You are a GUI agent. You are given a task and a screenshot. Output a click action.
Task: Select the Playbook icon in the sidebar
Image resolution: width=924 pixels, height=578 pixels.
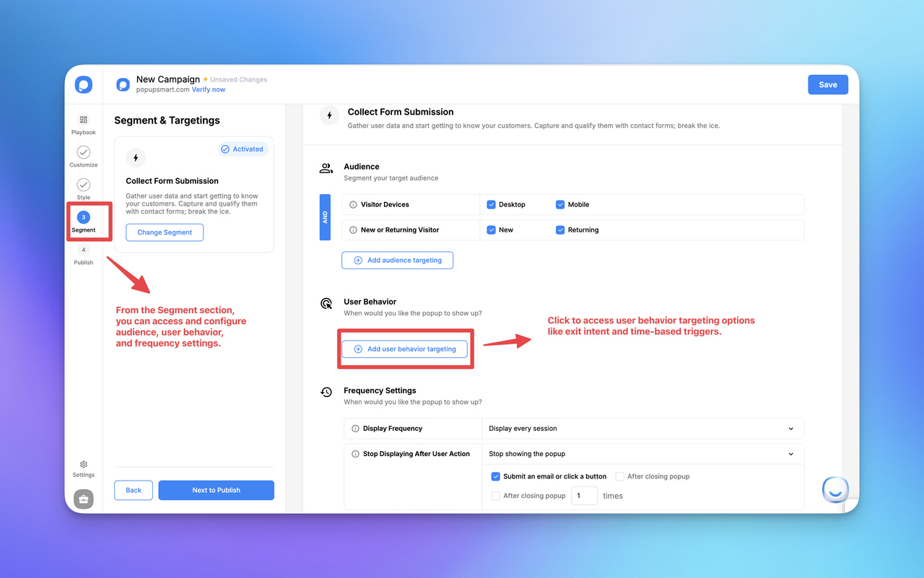(83, 121)
